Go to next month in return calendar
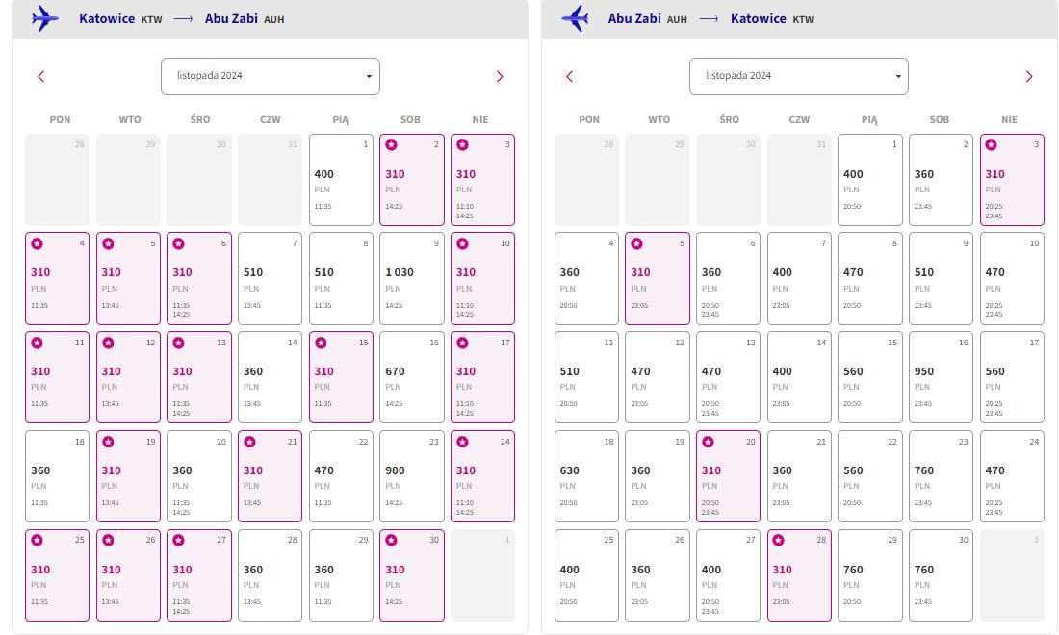This screenshot has width=1059, height=635. coord(1029,76)
